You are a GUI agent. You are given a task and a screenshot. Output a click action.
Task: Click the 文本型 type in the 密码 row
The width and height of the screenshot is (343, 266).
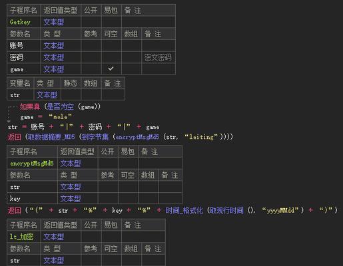click(x=53, y=57)
